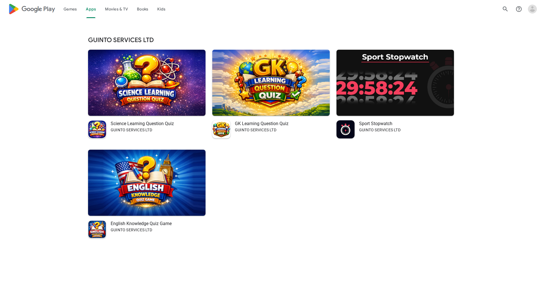
Task: Open the Science Learning Question Quiz title link
Action: point(142,123)
